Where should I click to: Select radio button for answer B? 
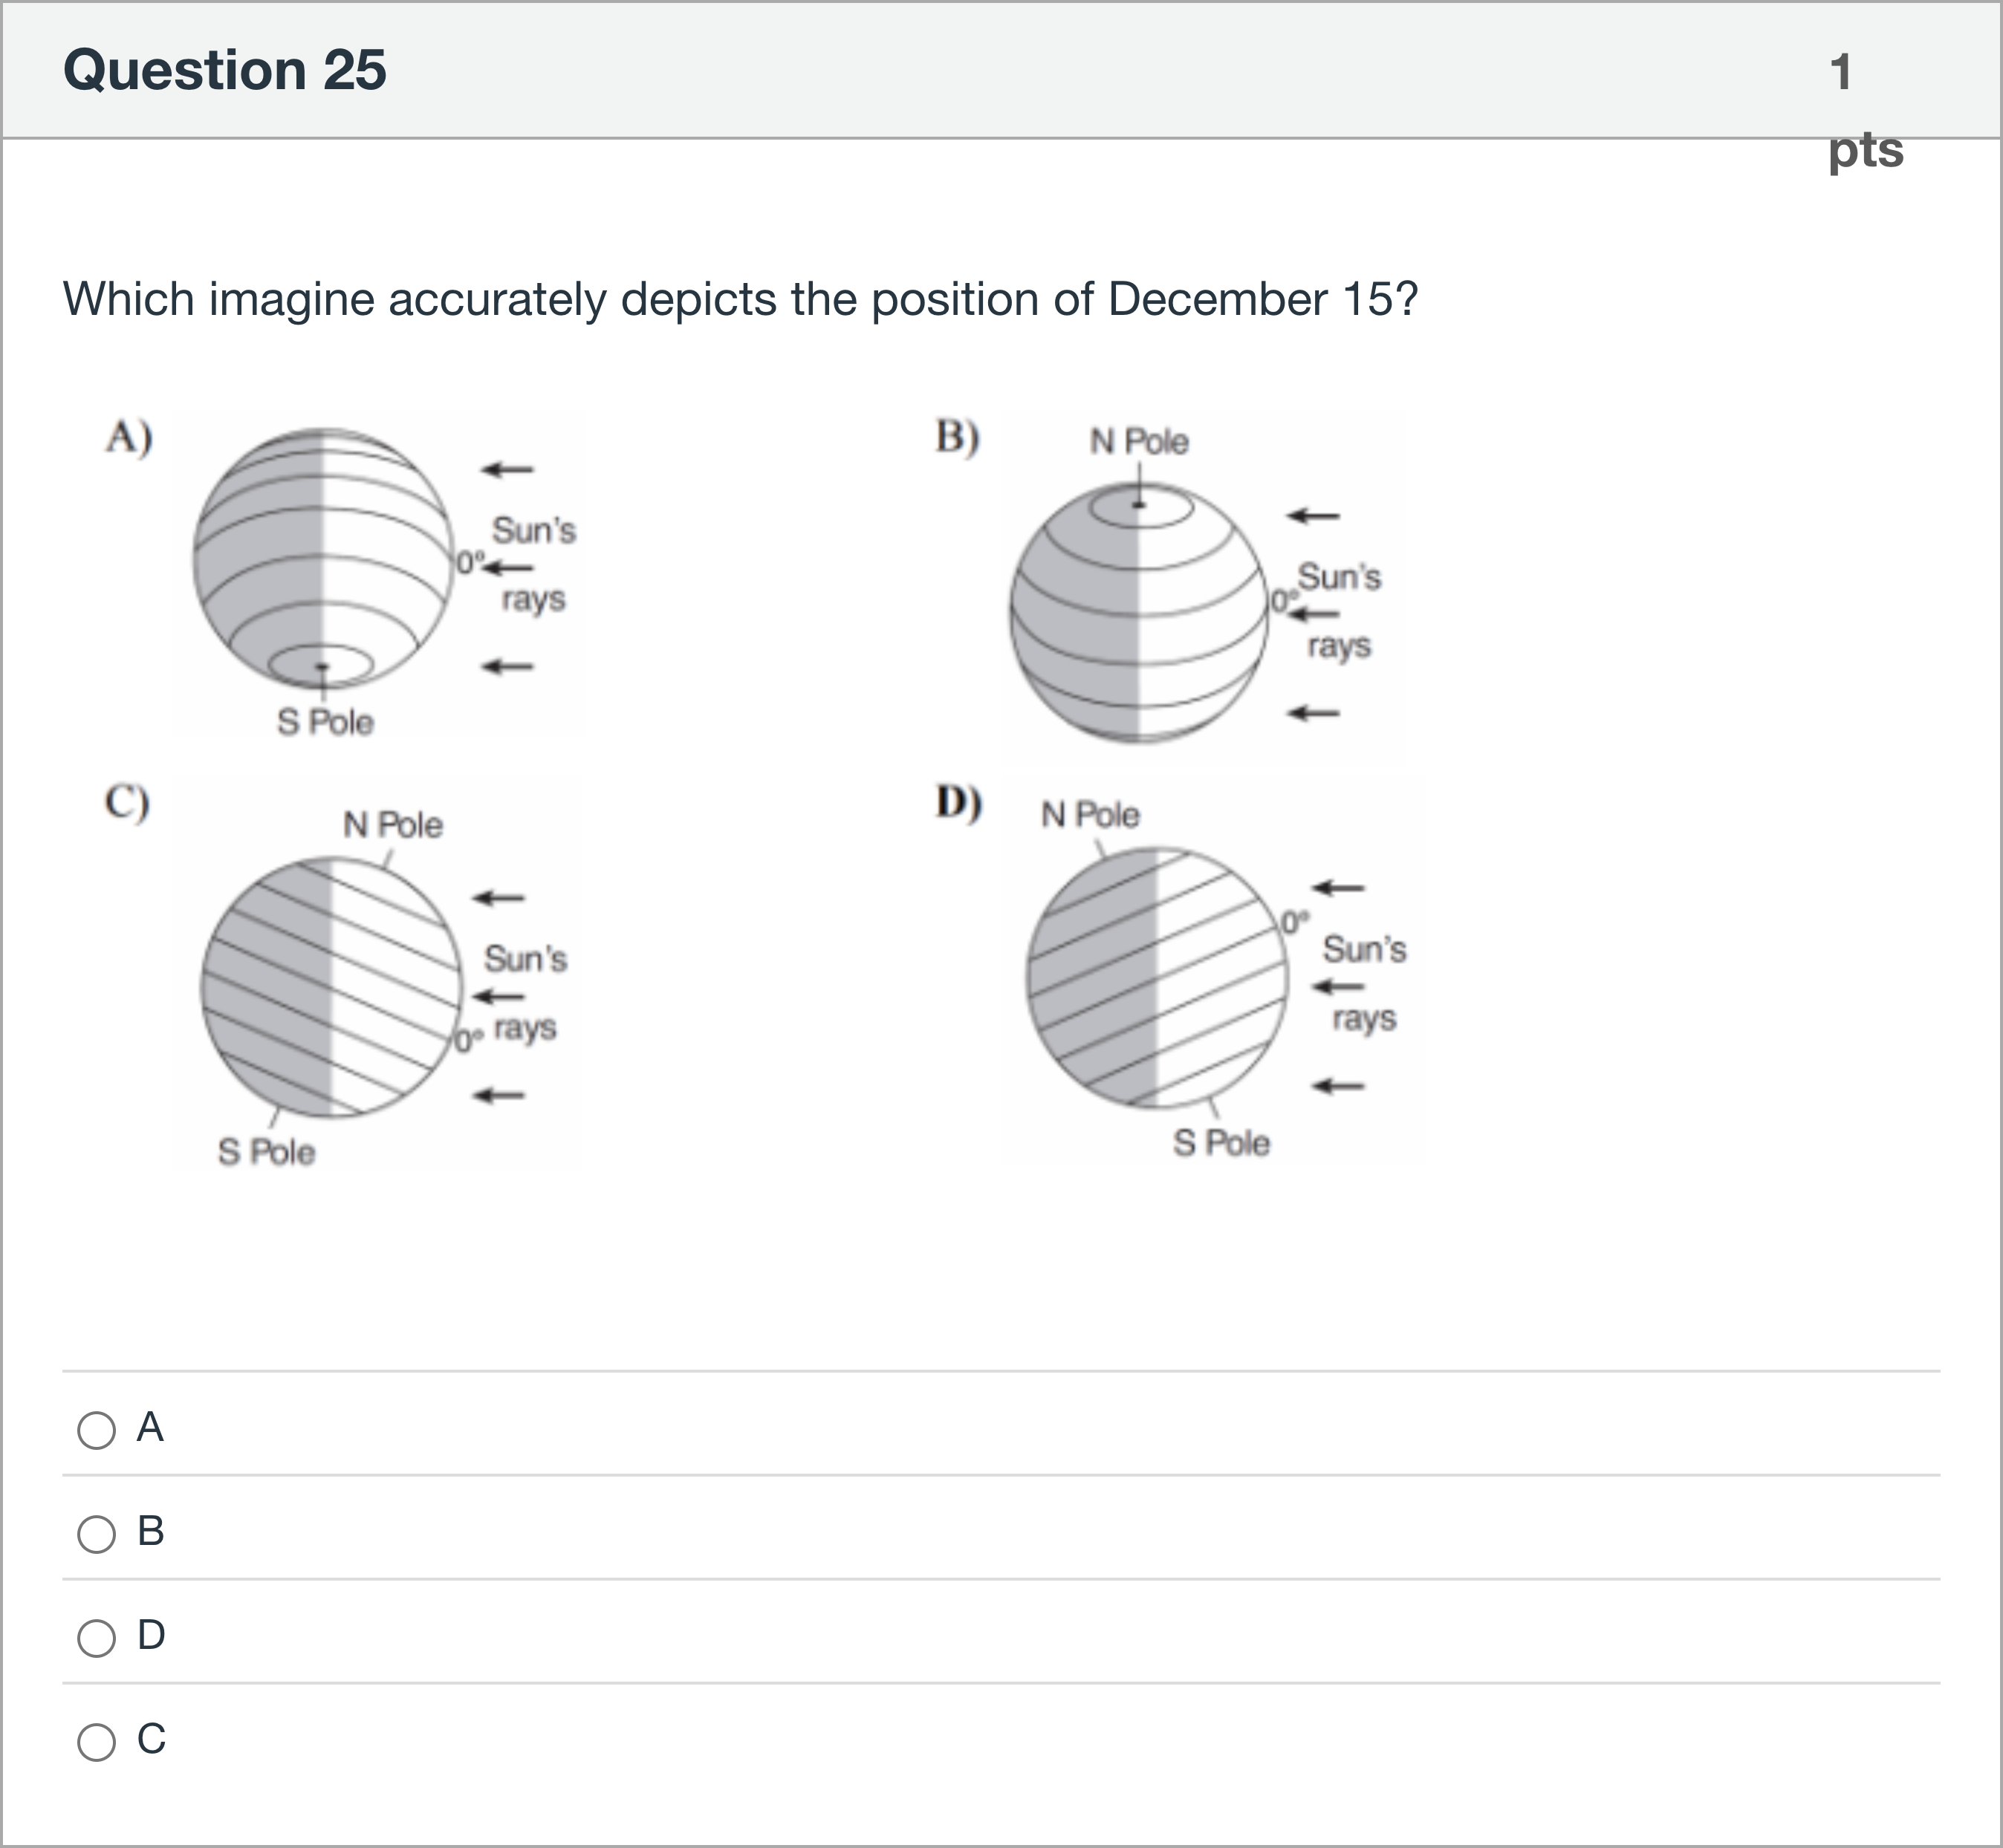tap(97, 1535)
